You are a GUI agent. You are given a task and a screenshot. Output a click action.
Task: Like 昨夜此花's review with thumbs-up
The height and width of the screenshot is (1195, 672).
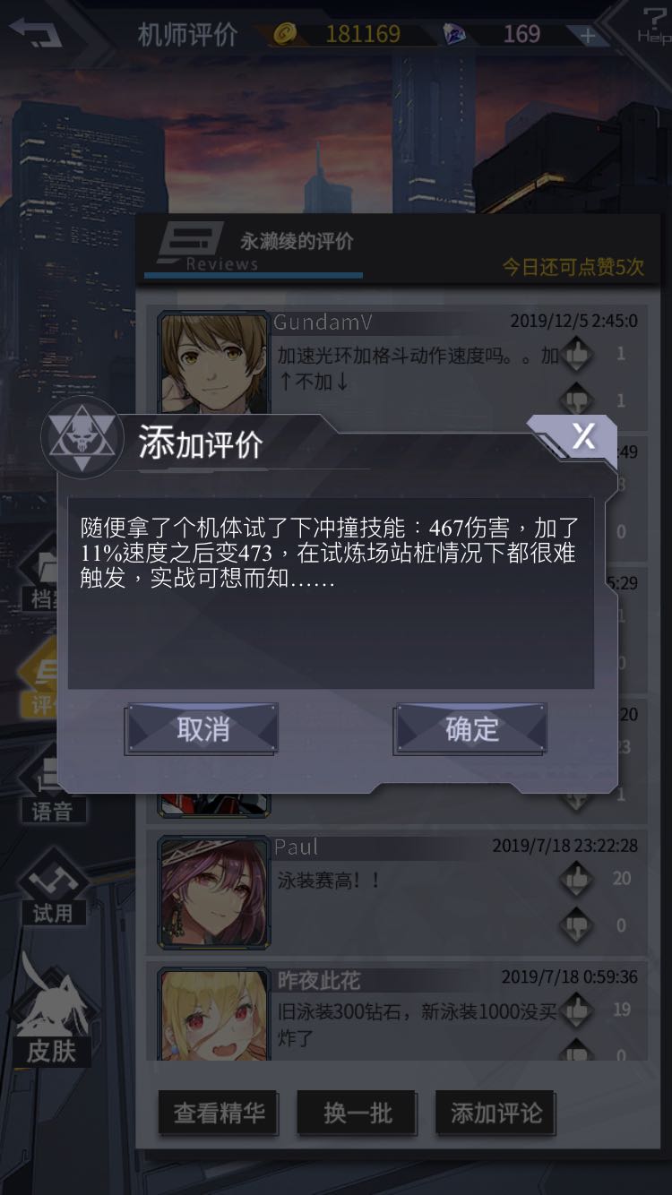click(x=576, y=1010)
